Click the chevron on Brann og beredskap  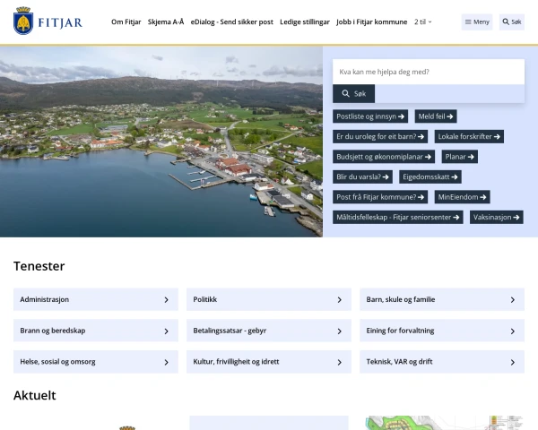coord(166,331)
